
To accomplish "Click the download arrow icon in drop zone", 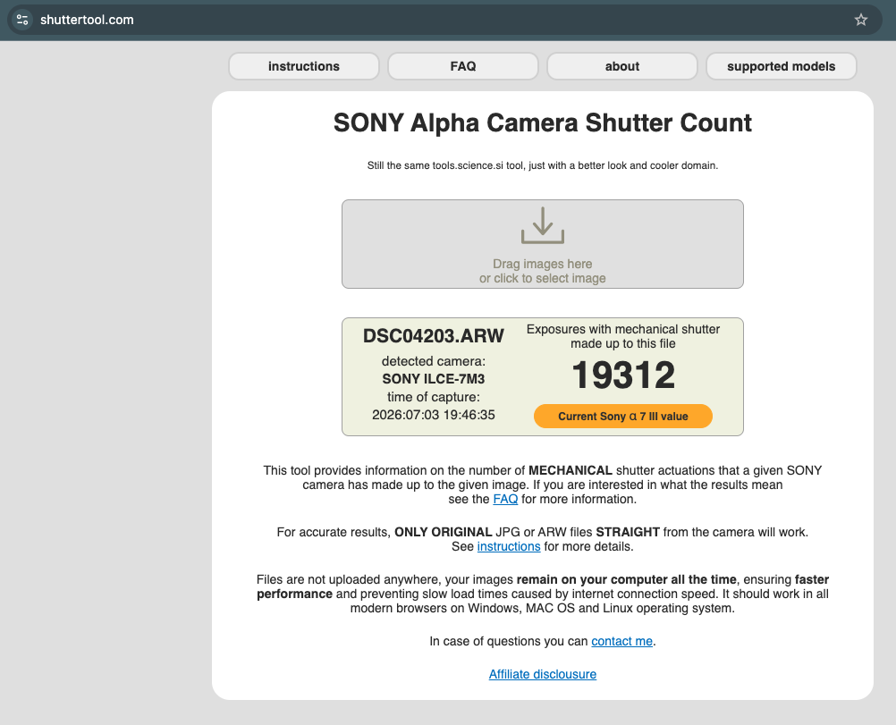I will click(542, 225).
